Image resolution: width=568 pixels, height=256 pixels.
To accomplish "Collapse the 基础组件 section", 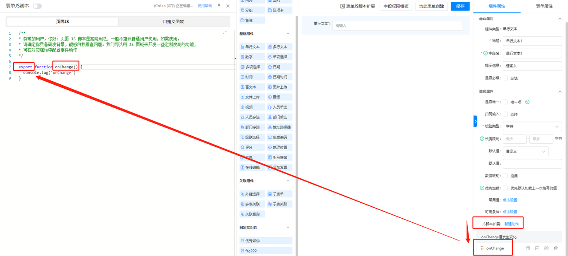I will click(x=560, y=33).
